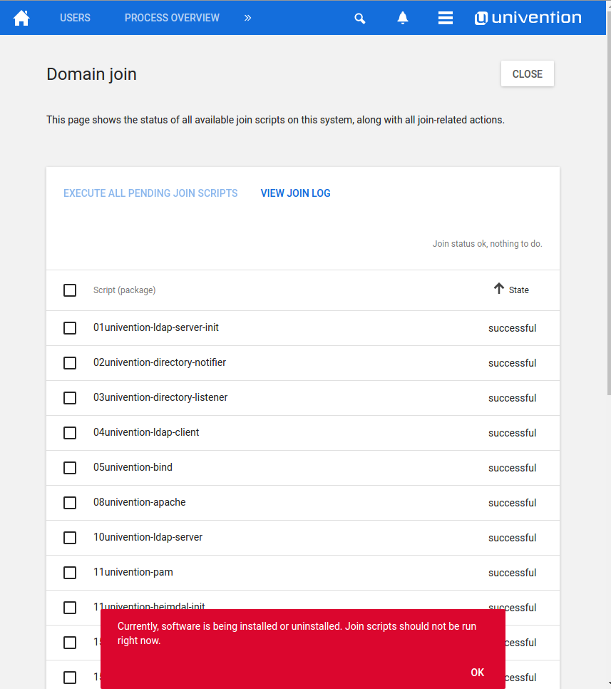
Task: Toggle the select-all scripts checkbox
Action: 70,290
